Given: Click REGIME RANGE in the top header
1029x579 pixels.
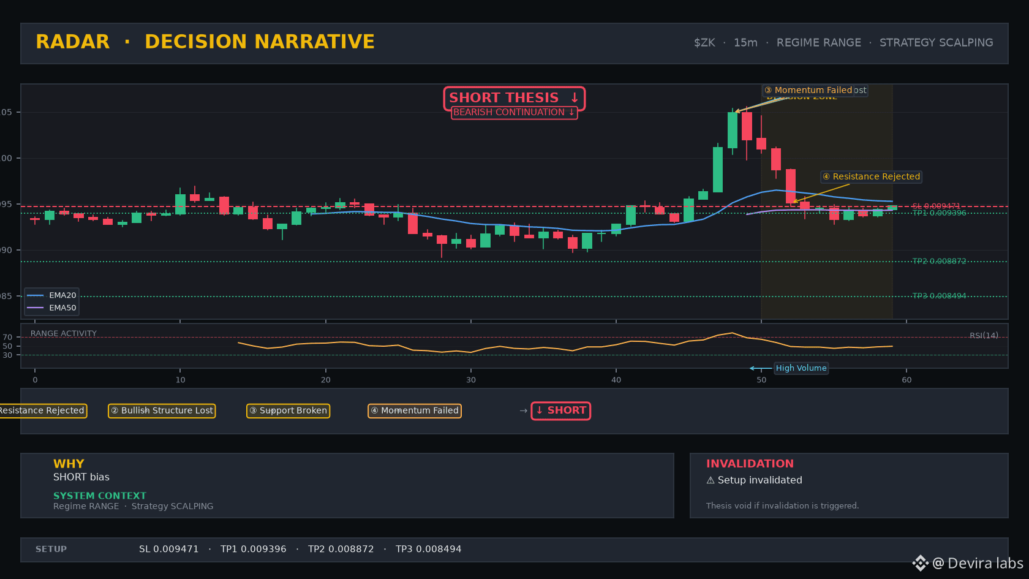Looking at the screenshot, I should [819, 43].
